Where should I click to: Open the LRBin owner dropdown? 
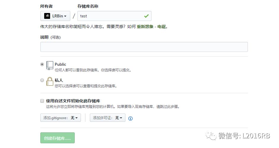[x=55, y=16]
